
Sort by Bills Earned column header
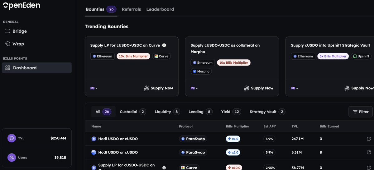tap(329, 126)
